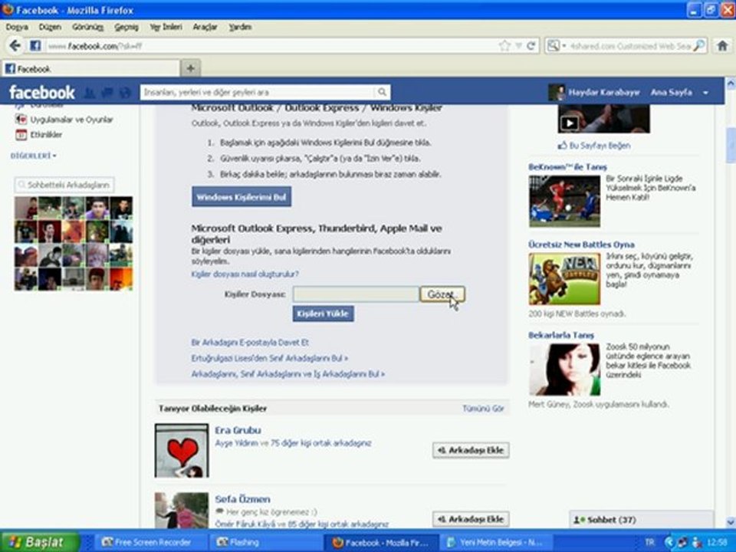Viewport: 736px width, 552px height.
Task: Click the Firefox URL address field
Action: click(270, 45)
